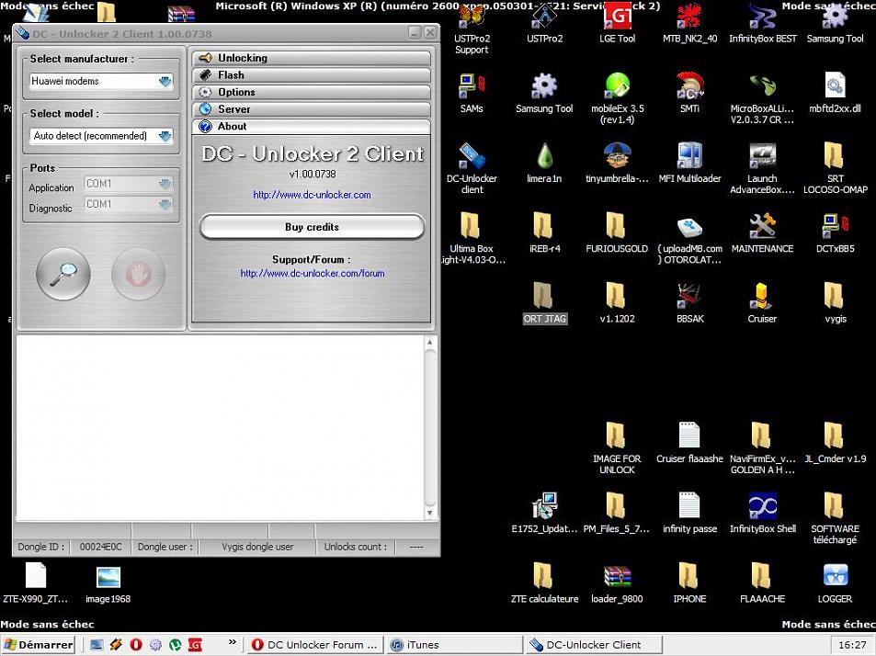The image size is (876, 656).
Task: Expand the Flash section
Action: click(312, 75)
